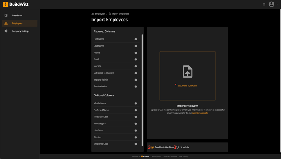Open the sample template link
Image resolution: width=281 pixels, height=159 pixels.
tap(200, 113)
